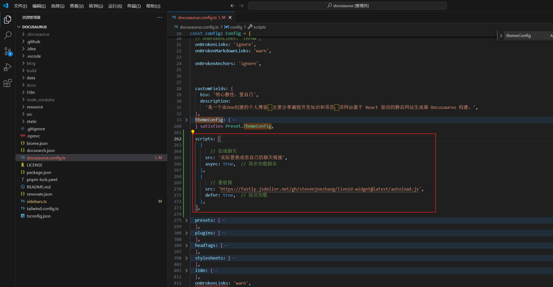Unfold the stylesheets code block
This screenshot has width=553, height=287.
187,258
